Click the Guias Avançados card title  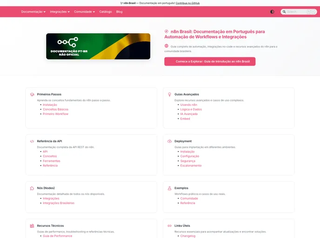(187, 94)
